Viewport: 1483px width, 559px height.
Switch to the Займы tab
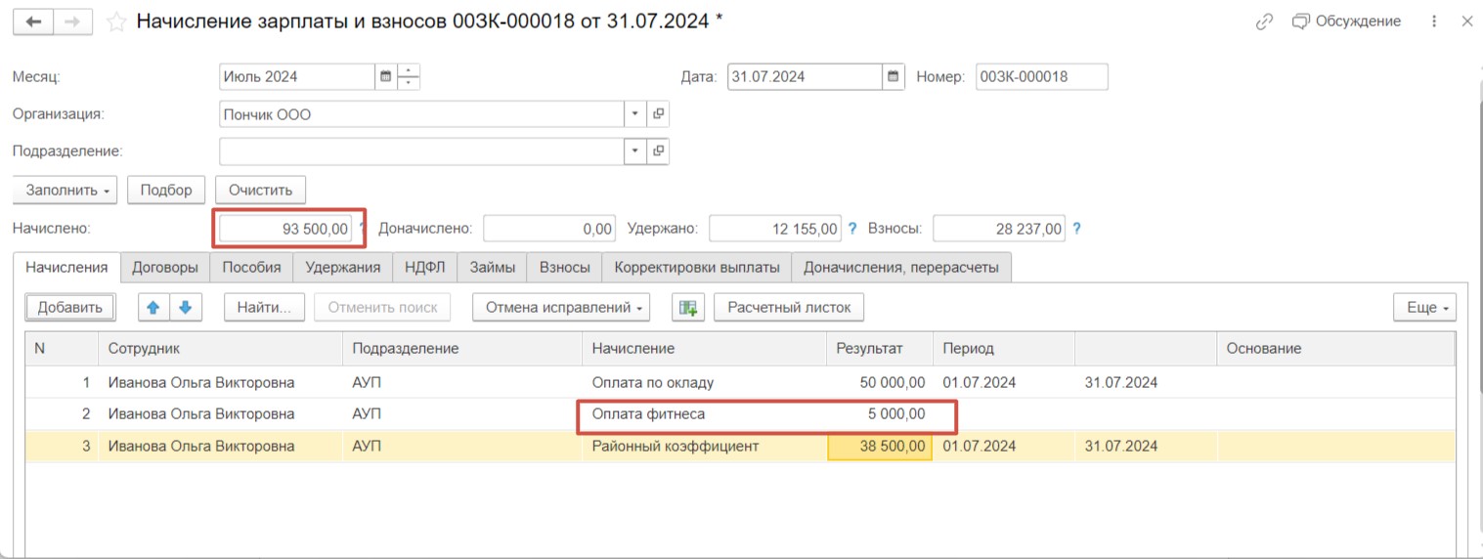pos(492,267)
